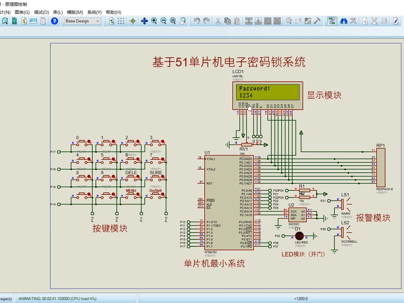The image size is (404, 303).
Task: Select the LS1 WARN buzzer
Action: [346, 204]
